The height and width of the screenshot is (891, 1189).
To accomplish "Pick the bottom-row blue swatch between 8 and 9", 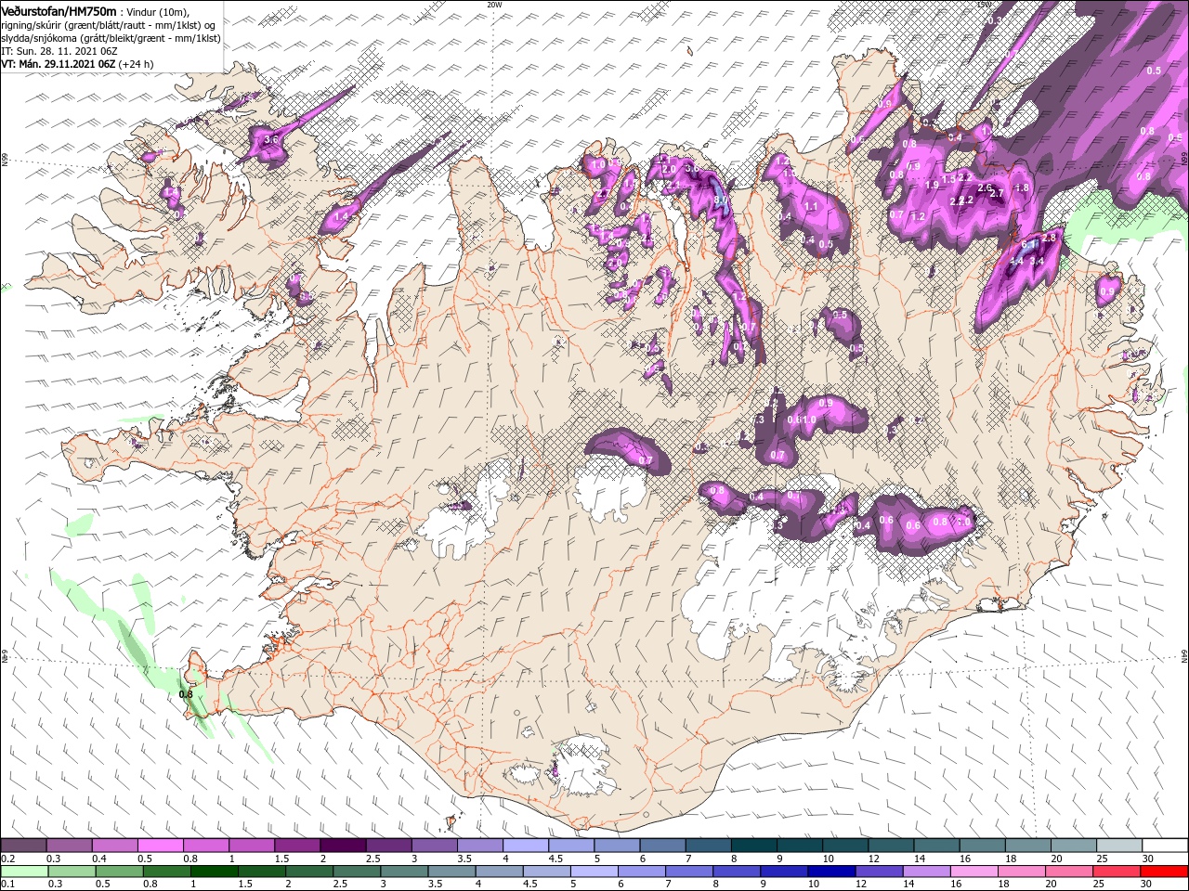I will pos(736,872).
